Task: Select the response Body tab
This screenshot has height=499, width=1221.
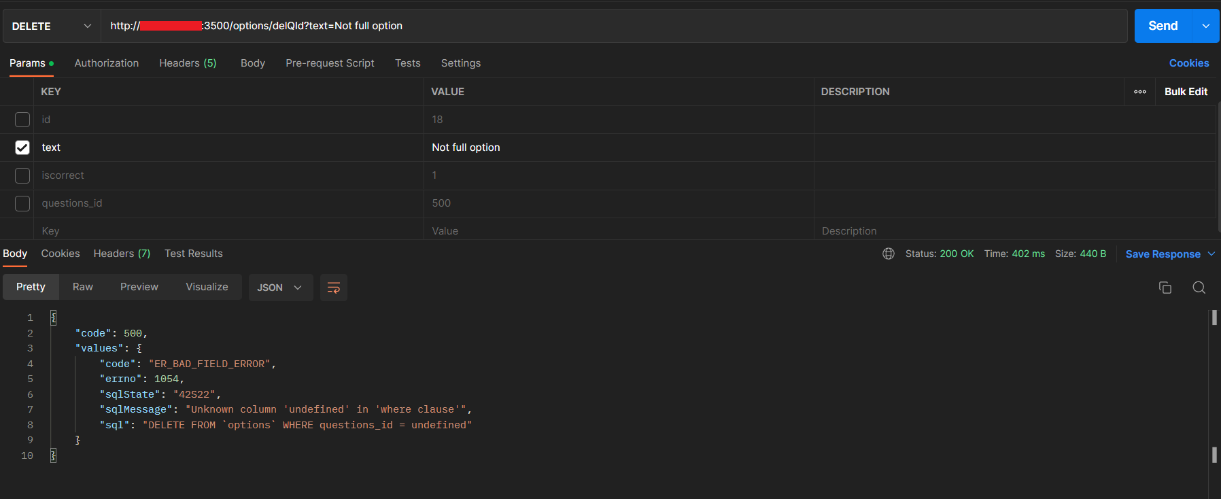Action: [15, 254]
